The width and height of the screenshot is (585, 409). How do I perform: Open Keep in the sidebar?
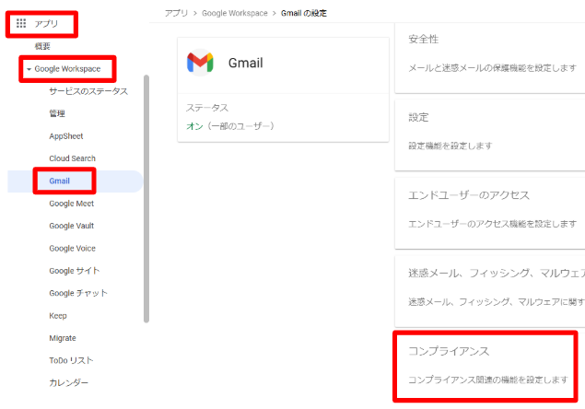58,316
